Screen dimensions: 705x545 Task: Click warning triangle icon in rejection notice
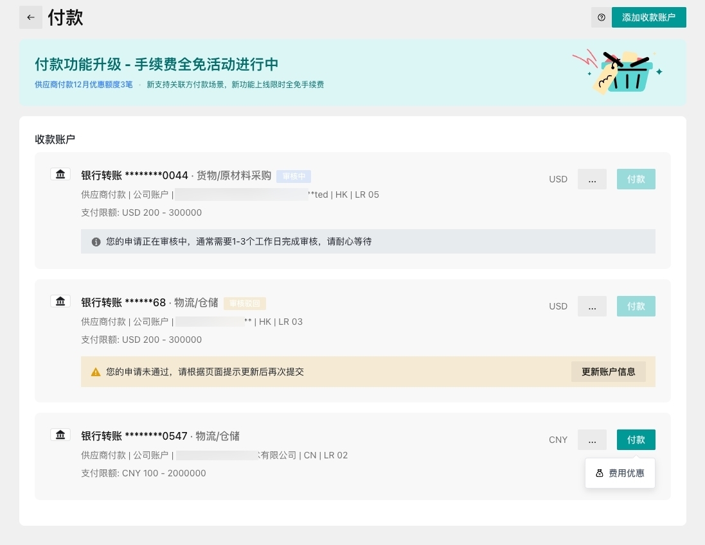pos(96,372)
